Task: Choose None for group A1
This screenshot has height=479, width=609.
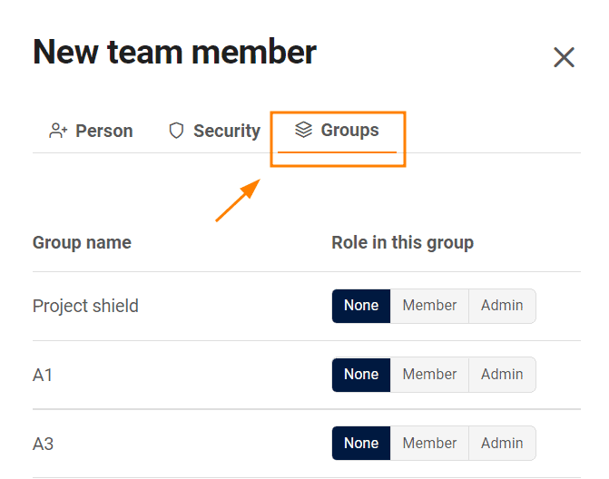Action: (361, 375)
